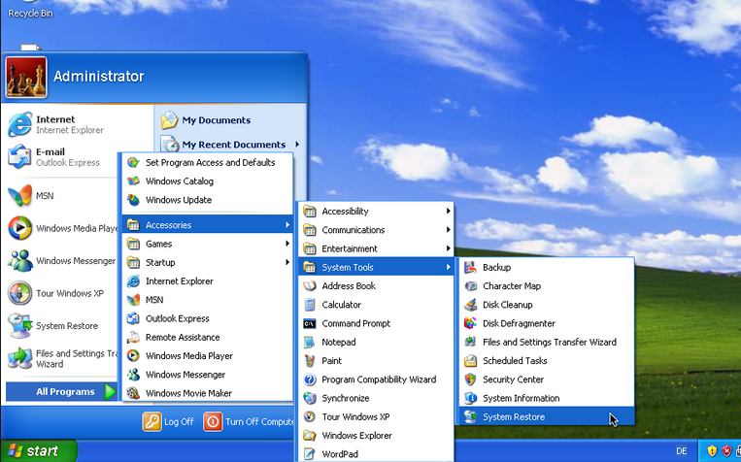Open Set Program Access and Defaults

208,162
